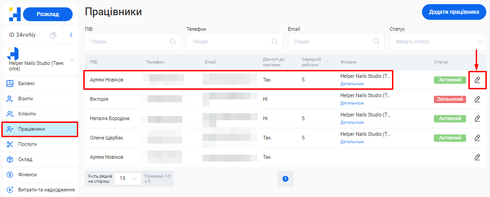The width and height of the screenshot is (490, 197).
Task: Click the search icon in the ПІБ field
Action: click(173, 41)
